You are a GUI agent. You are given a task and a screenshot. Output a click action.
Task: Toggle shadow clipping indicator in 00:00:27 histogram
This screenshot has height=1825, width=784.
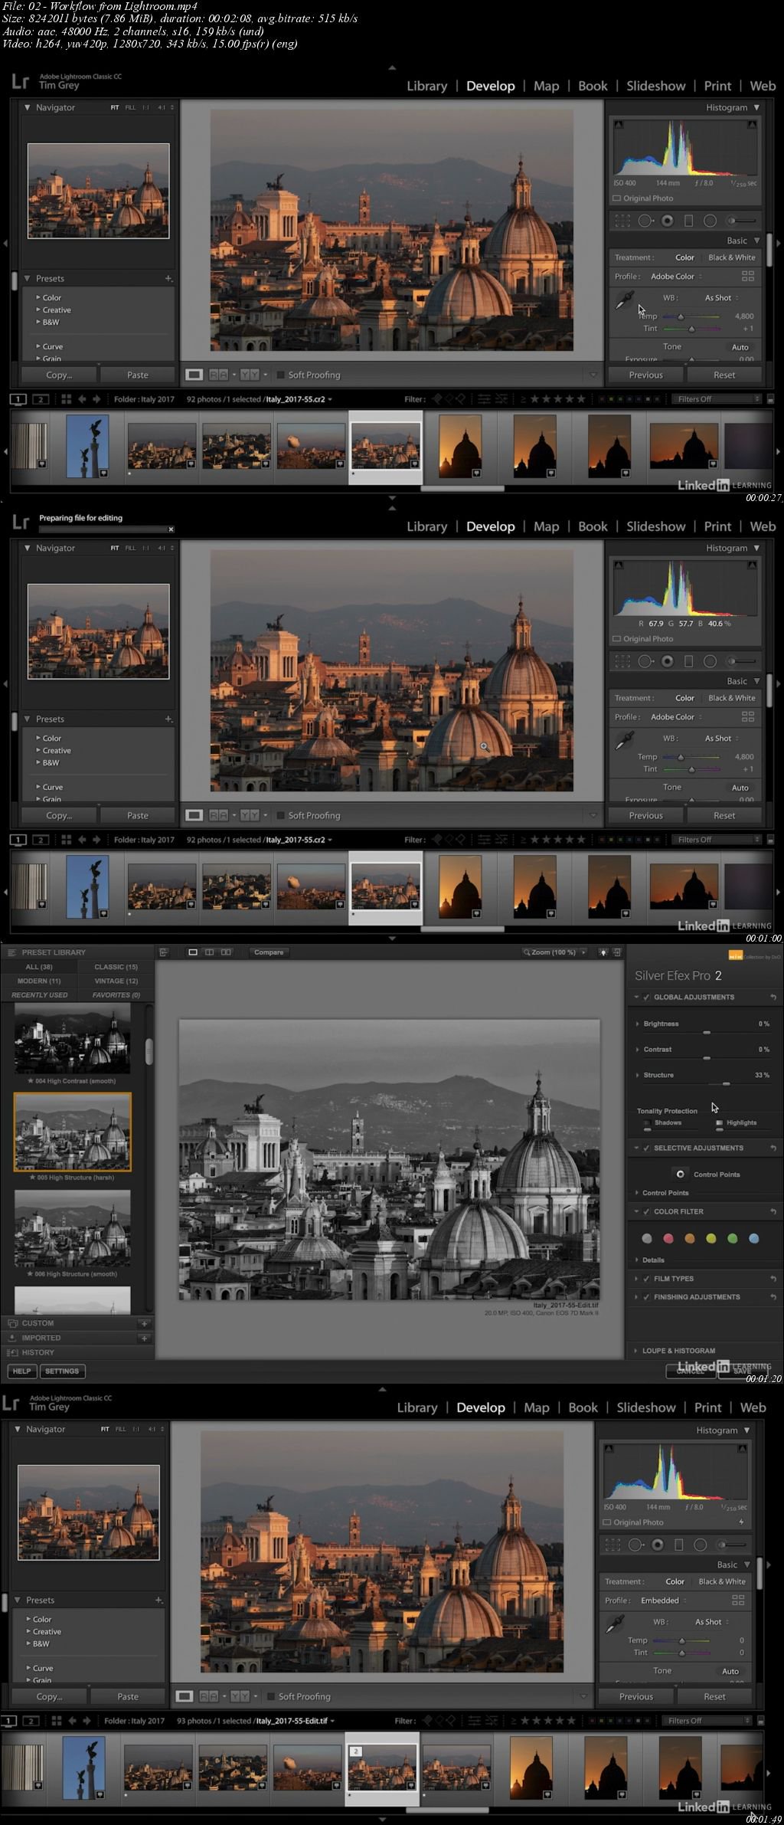click(x=619, y=124)
